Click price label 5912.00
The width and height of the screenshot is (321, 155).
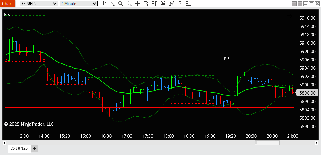pyautogui.click(x=307, y=35)
